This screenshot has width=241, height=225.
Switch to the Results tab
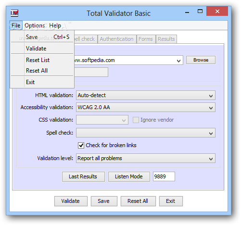coord(166,39)
